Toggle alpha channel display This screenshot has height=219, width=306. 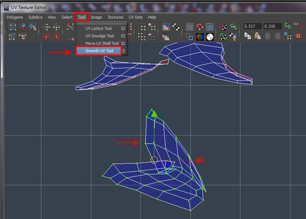210,37
